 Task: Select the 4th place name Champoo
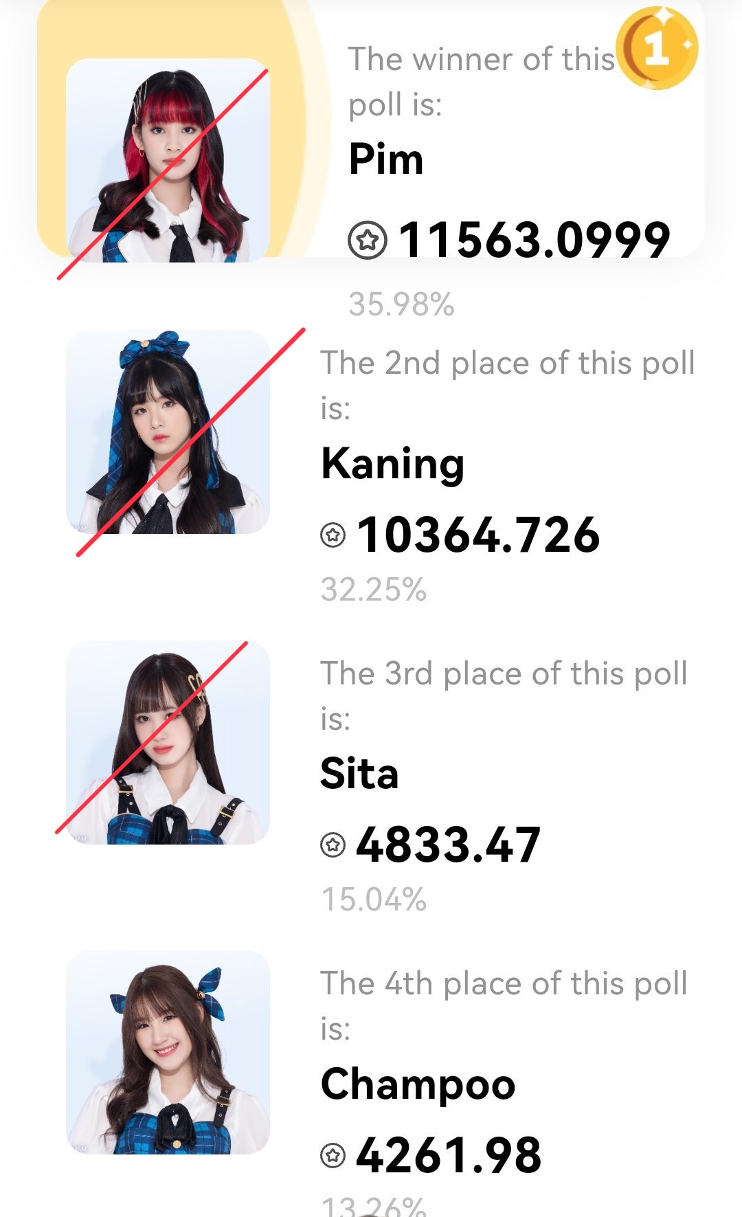418,1084
